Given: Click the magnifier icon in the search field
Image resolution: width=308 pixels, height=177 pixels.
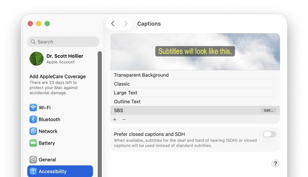Looking at the screenshot, I should (33, 42).
